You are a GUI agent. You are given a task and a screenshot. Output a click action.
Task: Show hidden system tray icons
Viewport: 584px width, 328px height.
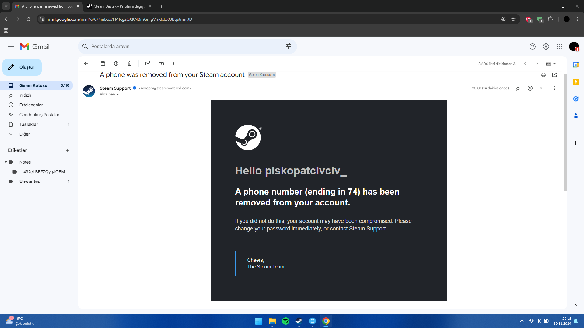pyautogui.click(x=522, y=321)
